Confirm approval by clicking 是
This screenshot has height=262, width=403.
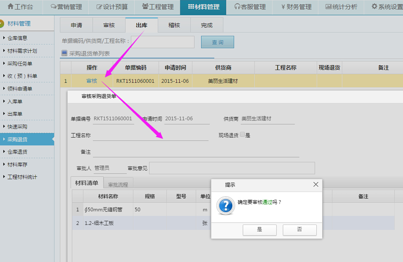tap(259, 230)
